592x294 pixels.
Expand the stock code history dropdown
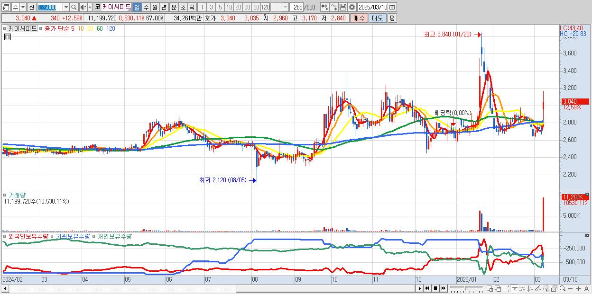tap(66, 7)
